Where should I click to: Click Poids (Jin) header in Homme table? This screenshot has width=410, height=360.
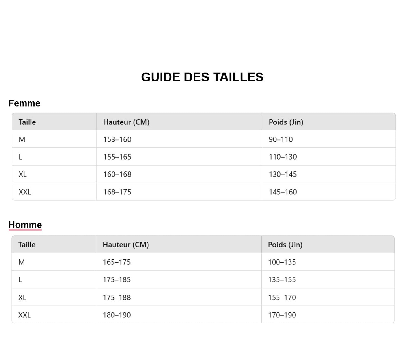coord(285,245)
